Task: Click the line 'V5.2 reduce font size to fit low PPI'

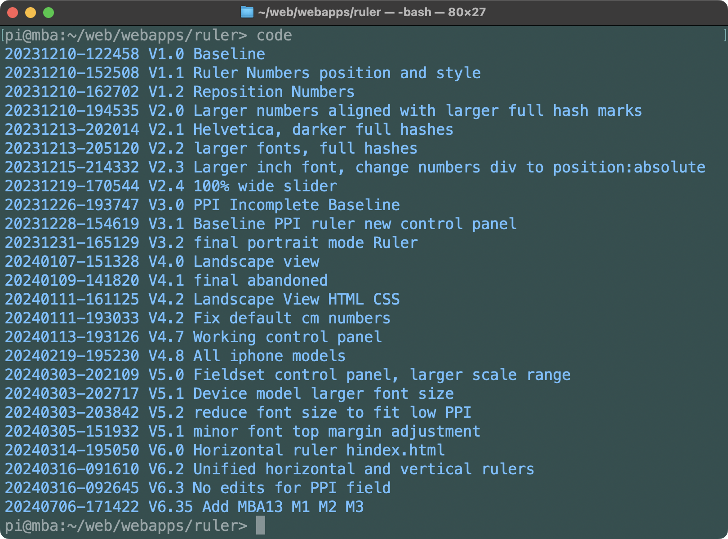Action: click(x=310, y=412)
